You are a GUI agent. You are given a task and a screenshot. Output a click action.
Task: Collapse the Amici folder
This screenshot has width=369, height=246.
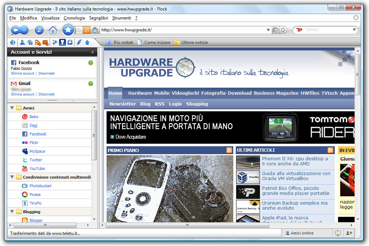[12, 108]
